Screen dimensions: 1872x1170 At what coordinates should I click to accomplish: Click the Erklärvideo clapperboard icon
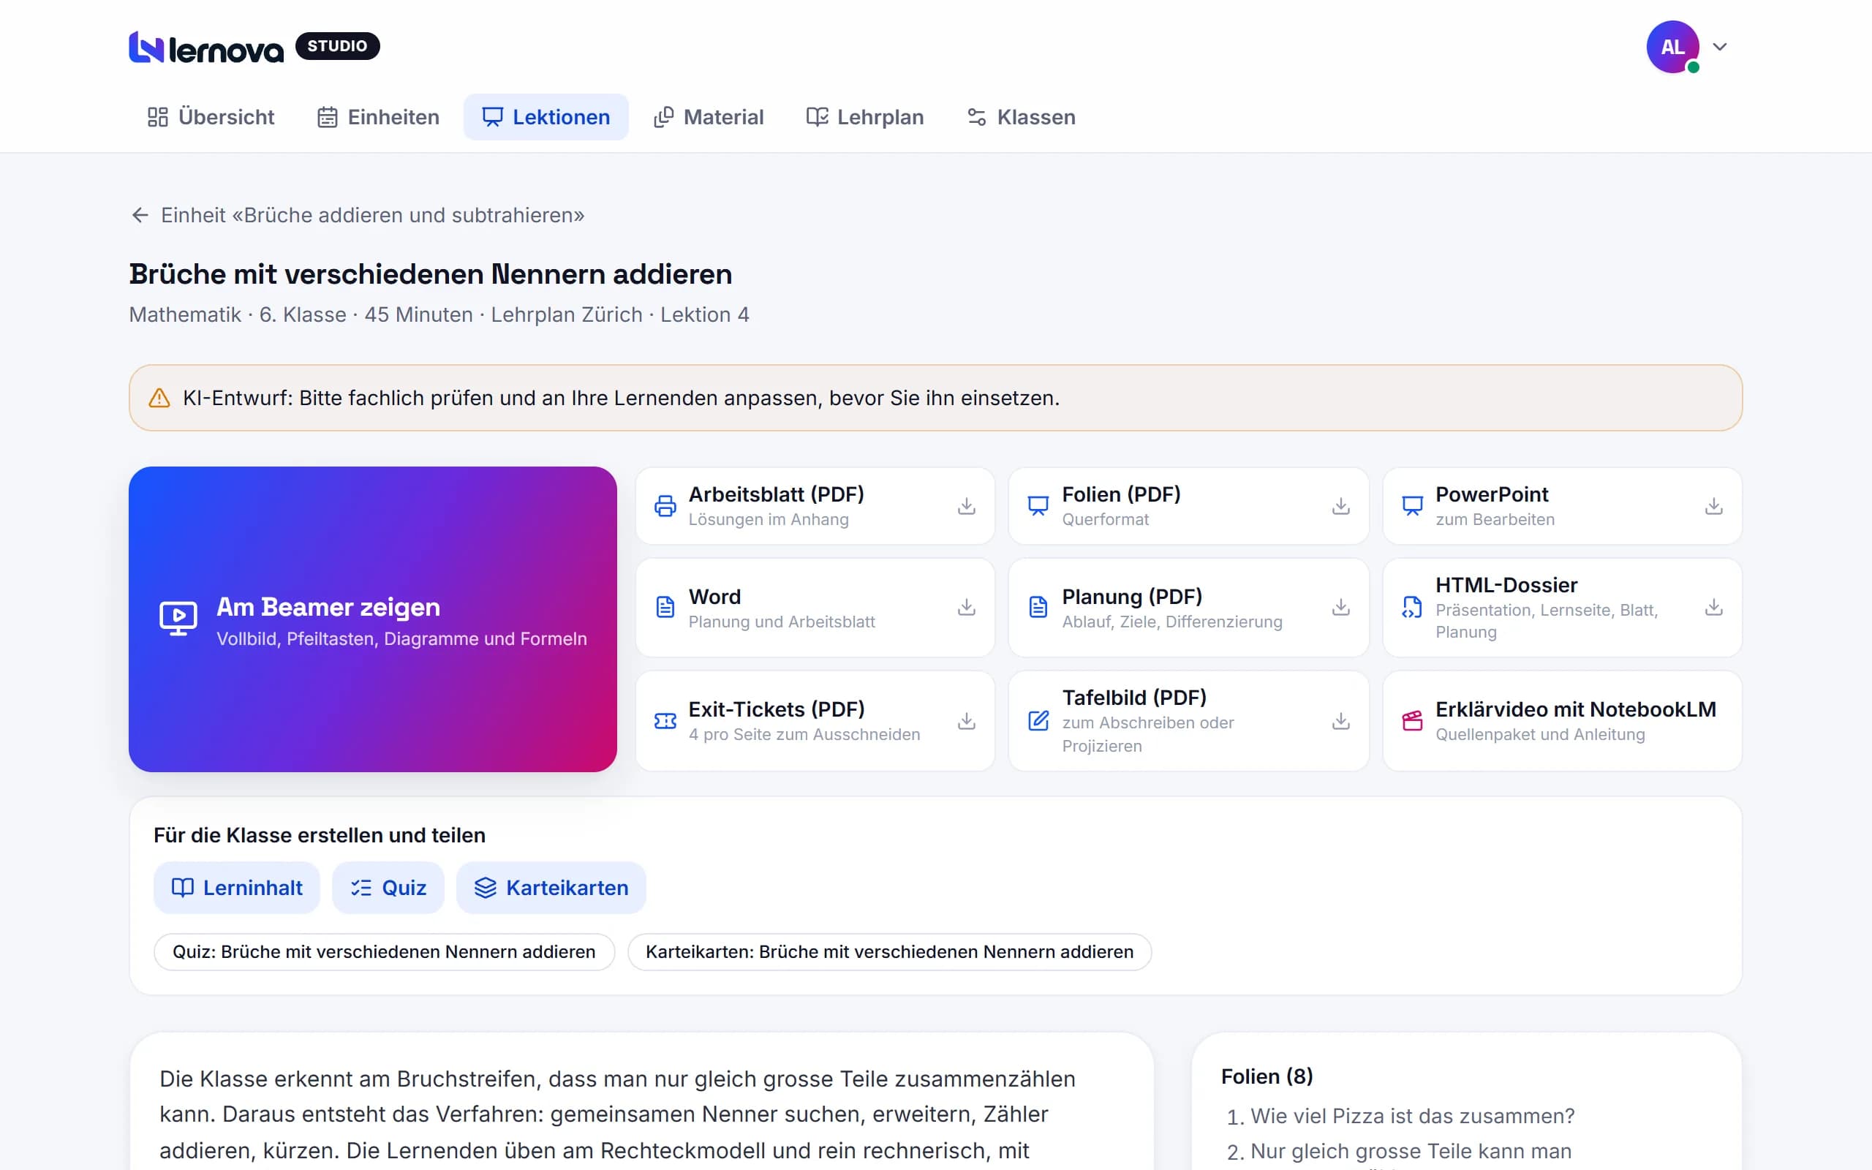[1412, 721]
